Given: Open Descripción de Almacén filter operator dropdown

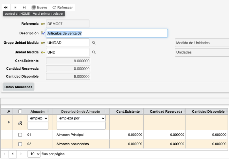Looking at the screenshot, I should pyautogui.click(x=81, y=118).
